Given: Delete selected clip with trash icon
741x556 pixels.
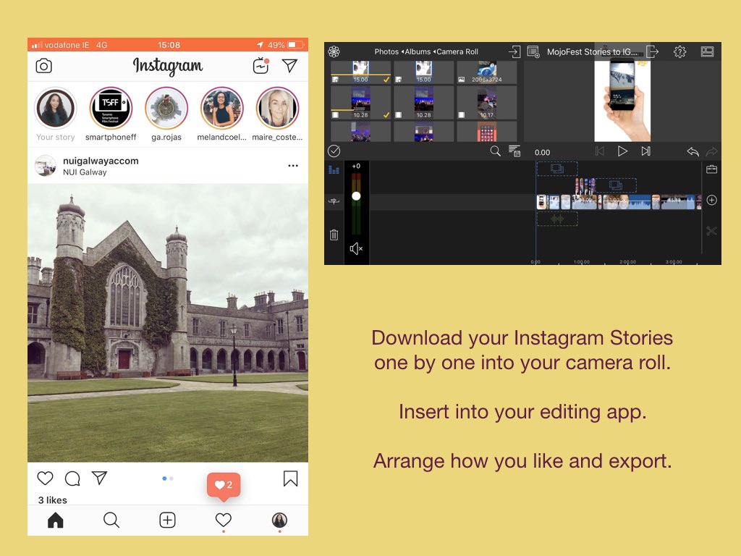Looking at the screenshot, I should (334, 235).
